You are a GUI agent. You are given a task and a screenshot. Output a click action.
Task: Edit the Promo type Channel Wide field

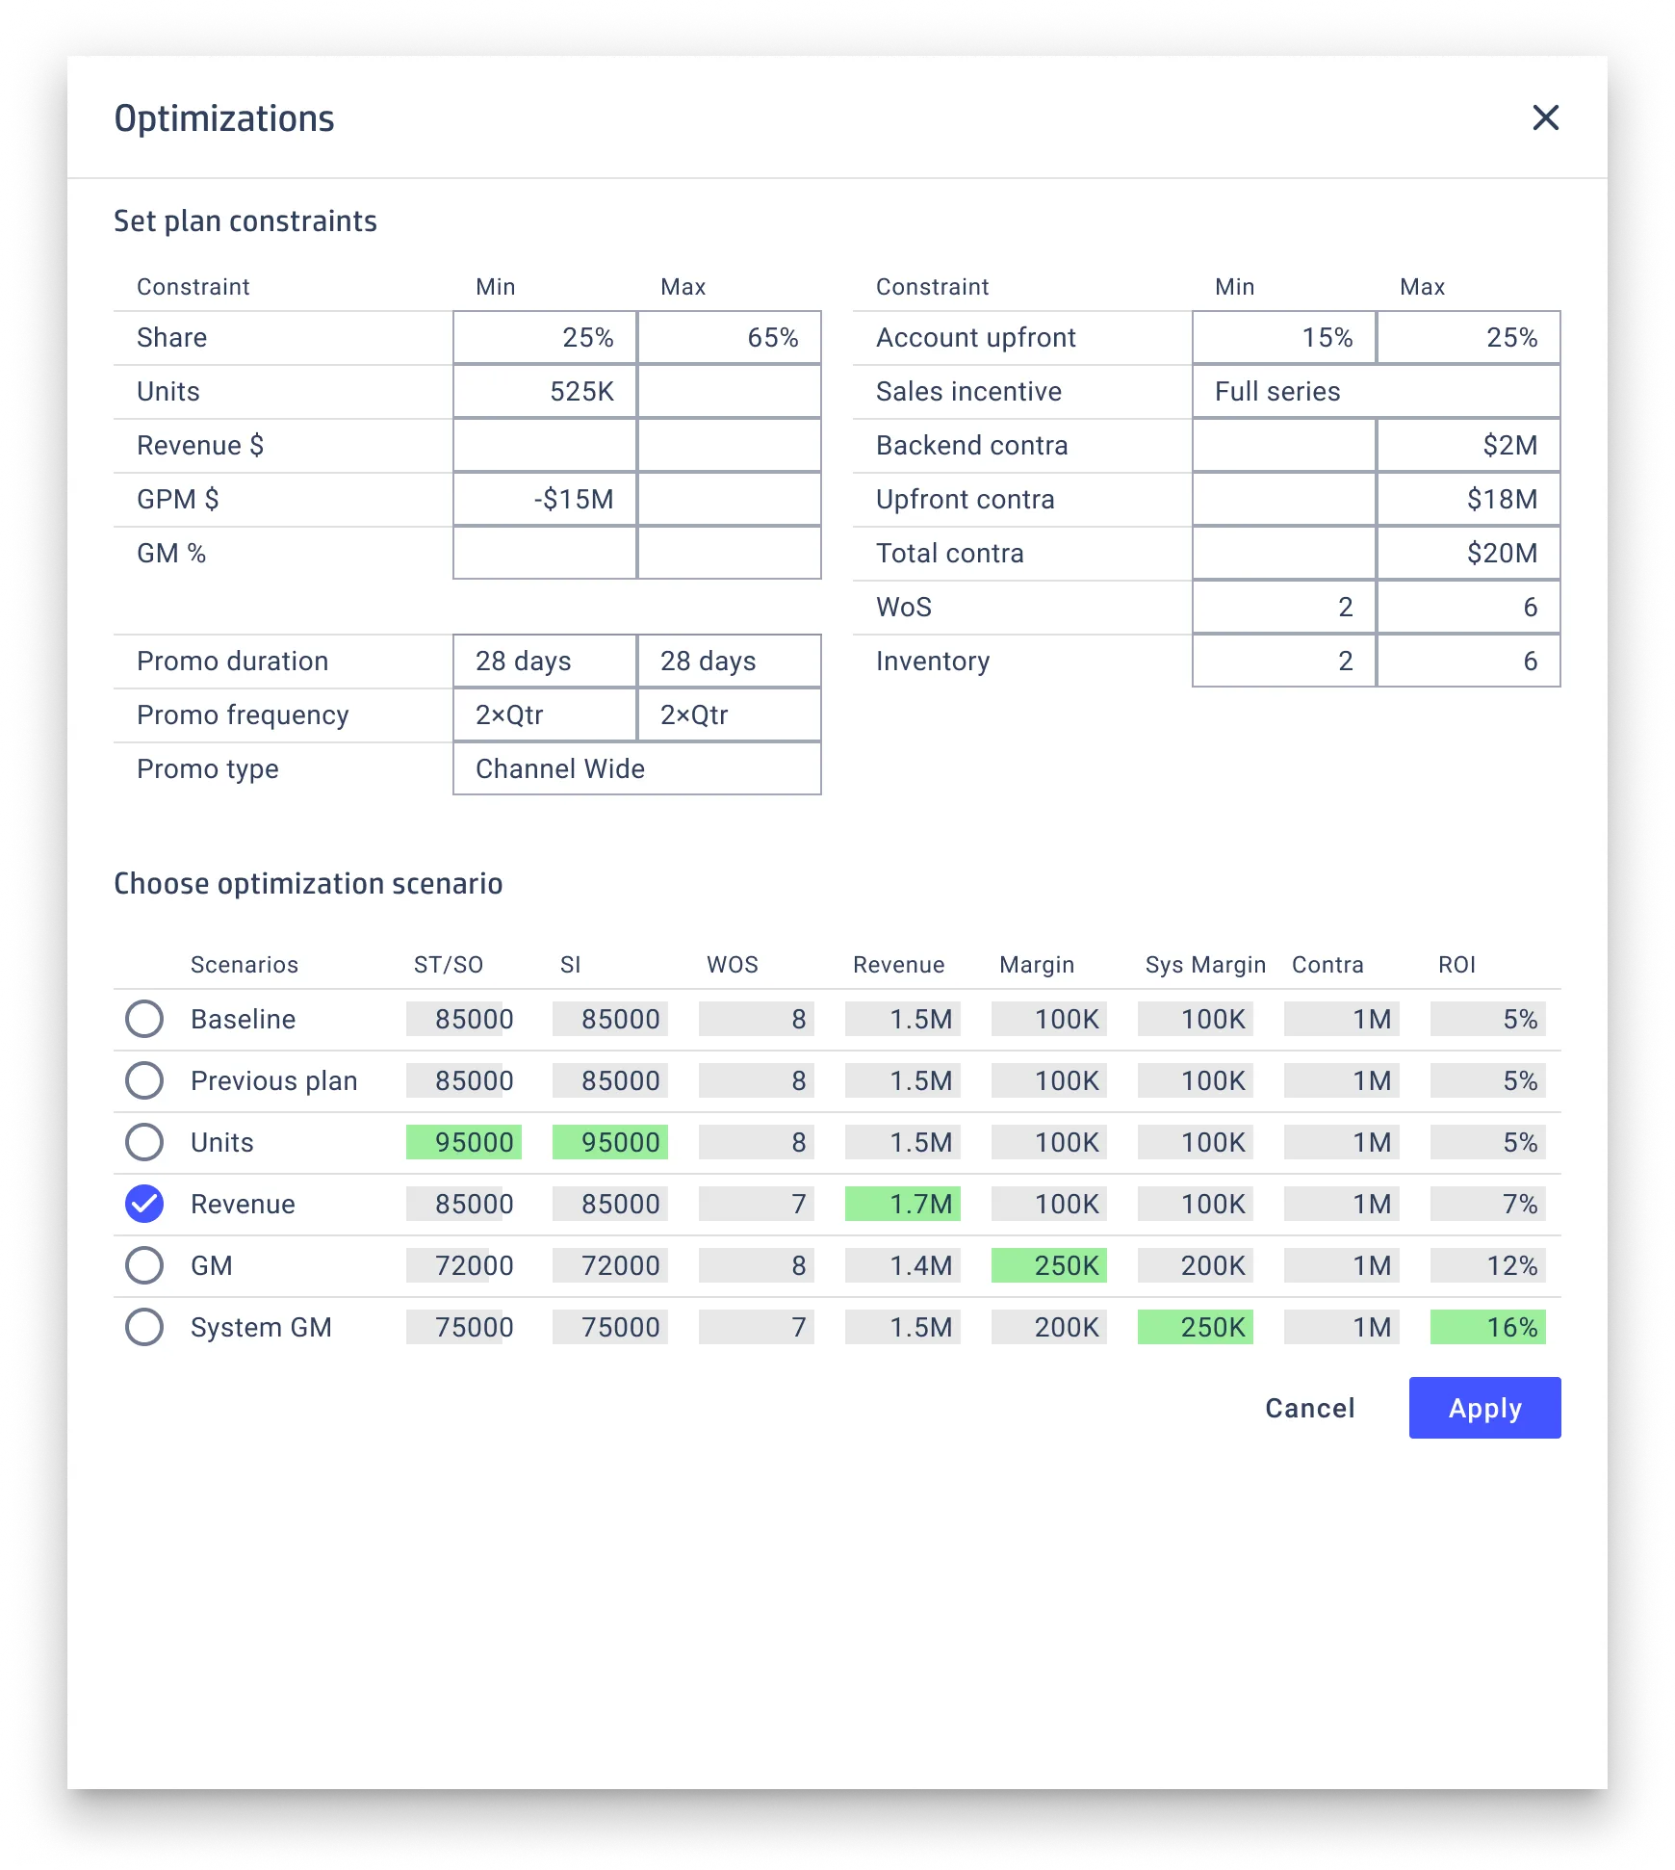(x=635, y=768)
